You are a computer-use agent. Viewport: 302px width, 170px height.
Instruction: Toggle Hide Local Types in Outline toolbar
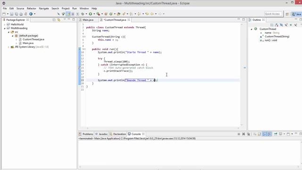(296, 25)
